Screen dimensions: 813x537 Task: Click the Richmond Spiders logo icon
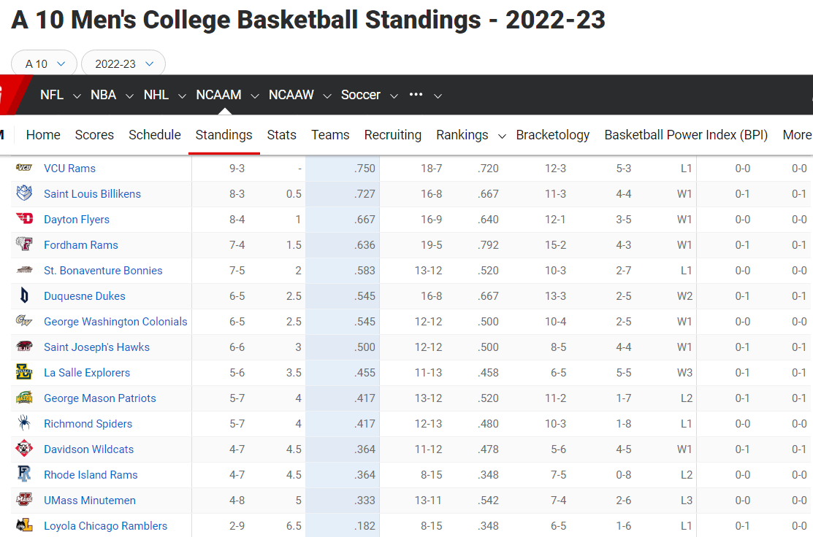(x=24, y=424)
